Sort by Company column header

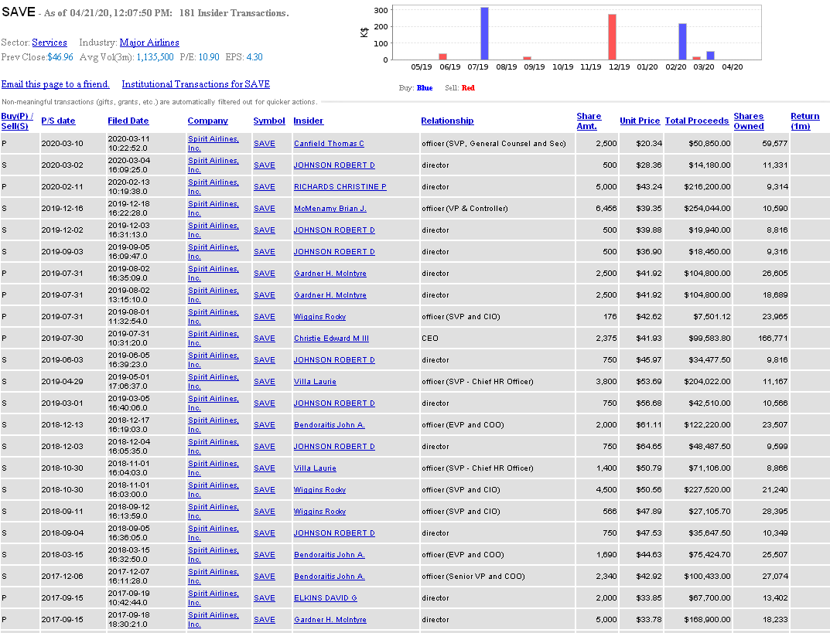[x=207, y=121]
